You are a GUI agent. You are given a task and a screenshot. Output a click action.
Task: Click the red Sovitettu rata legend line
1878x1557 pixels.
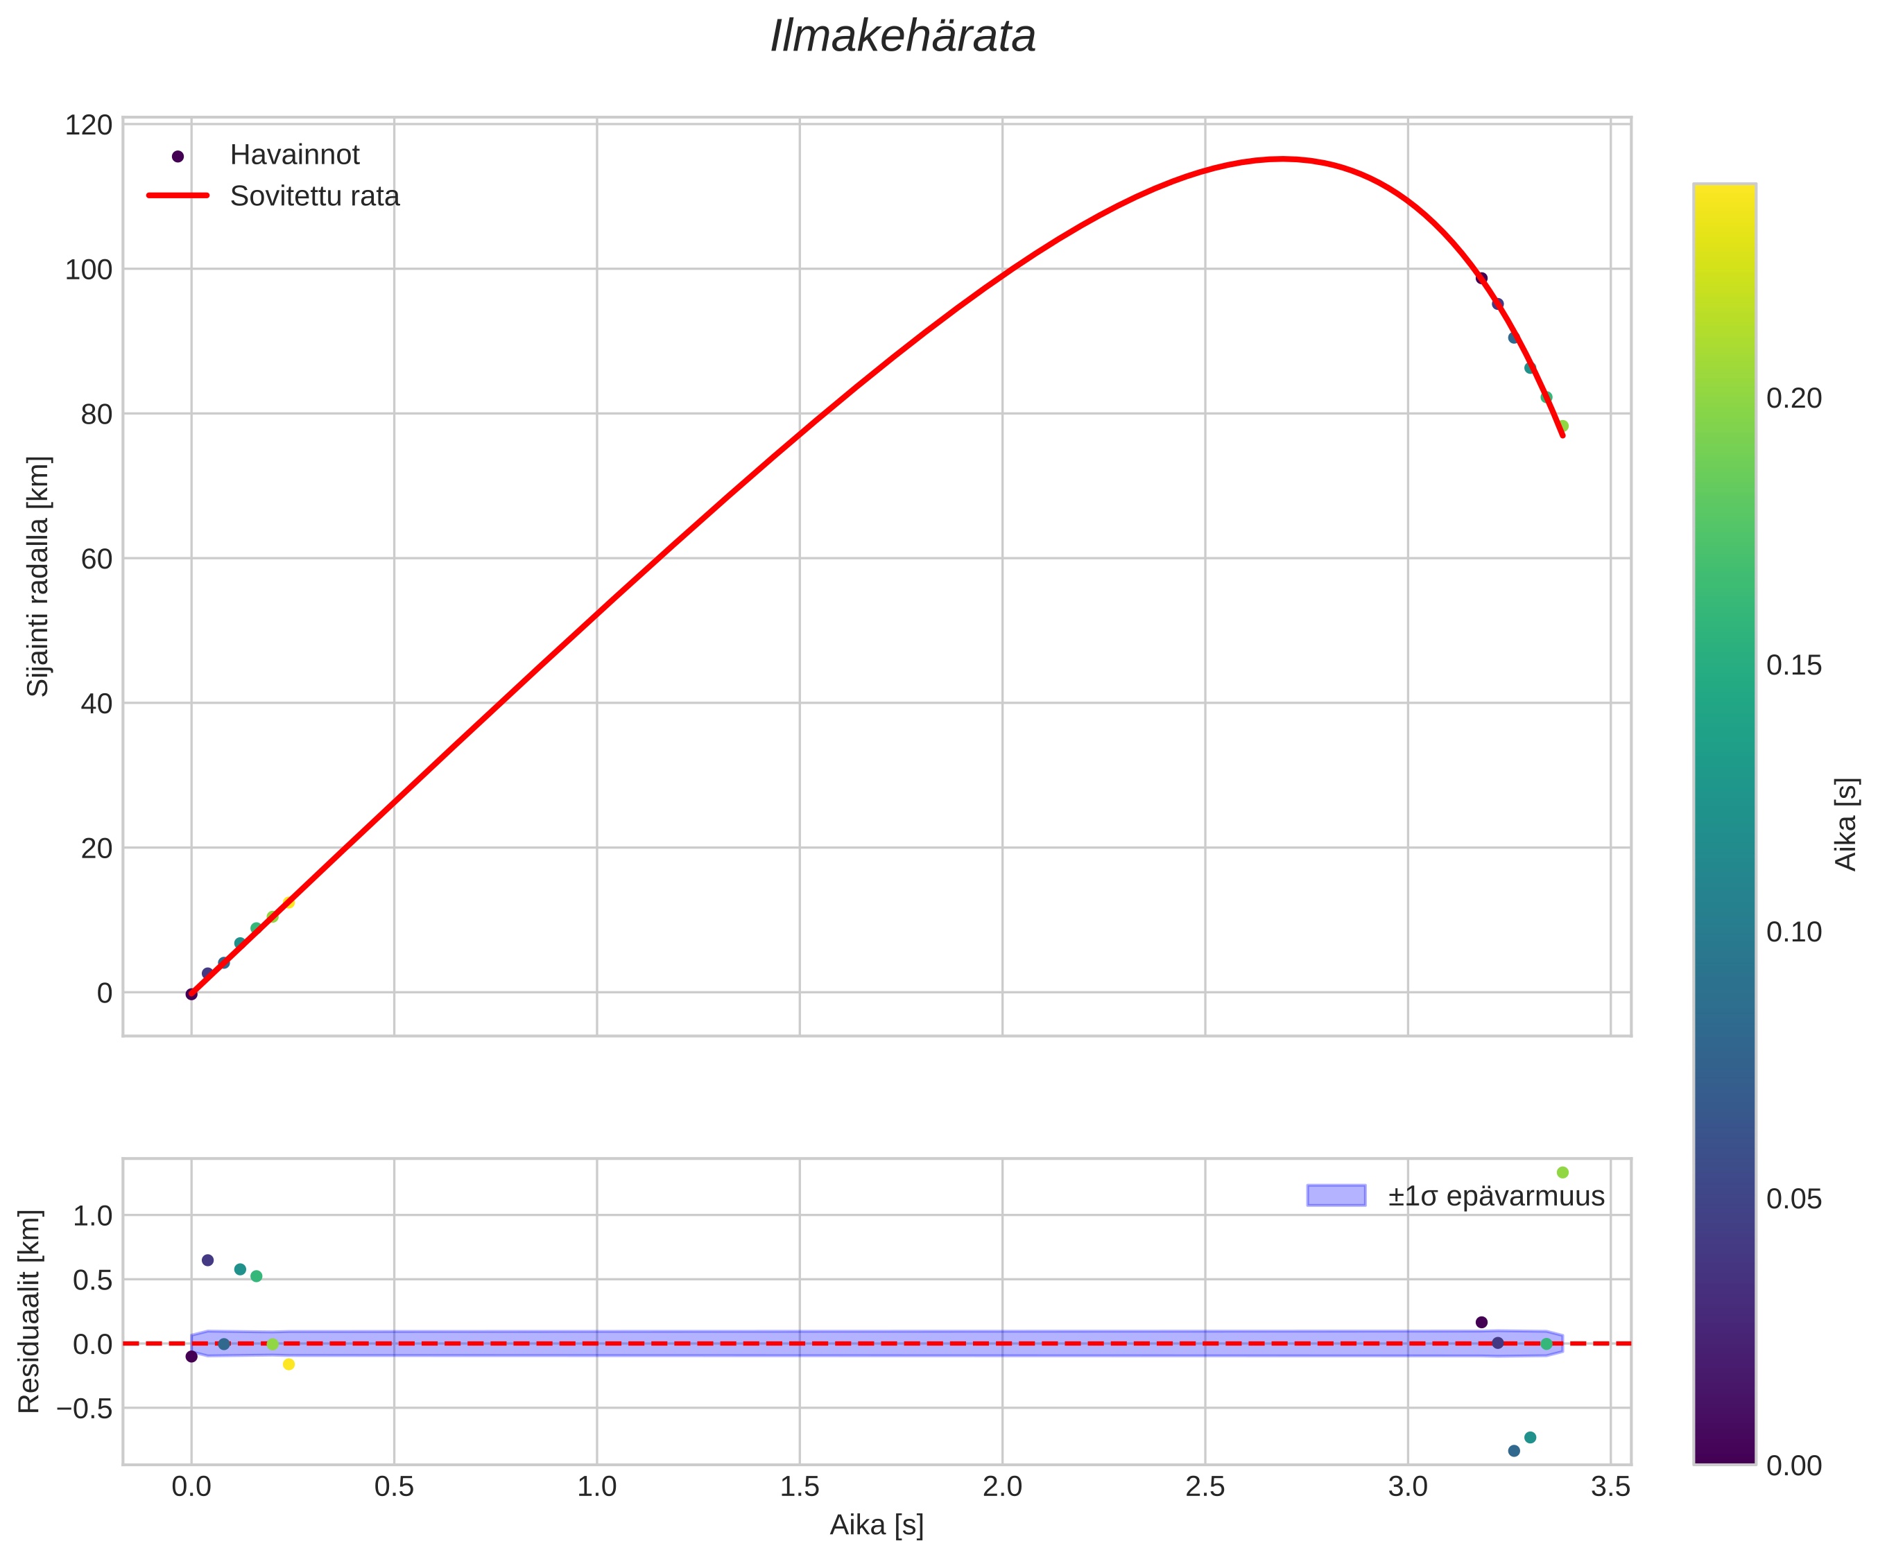pyautogui.click(x=178, y=195)
